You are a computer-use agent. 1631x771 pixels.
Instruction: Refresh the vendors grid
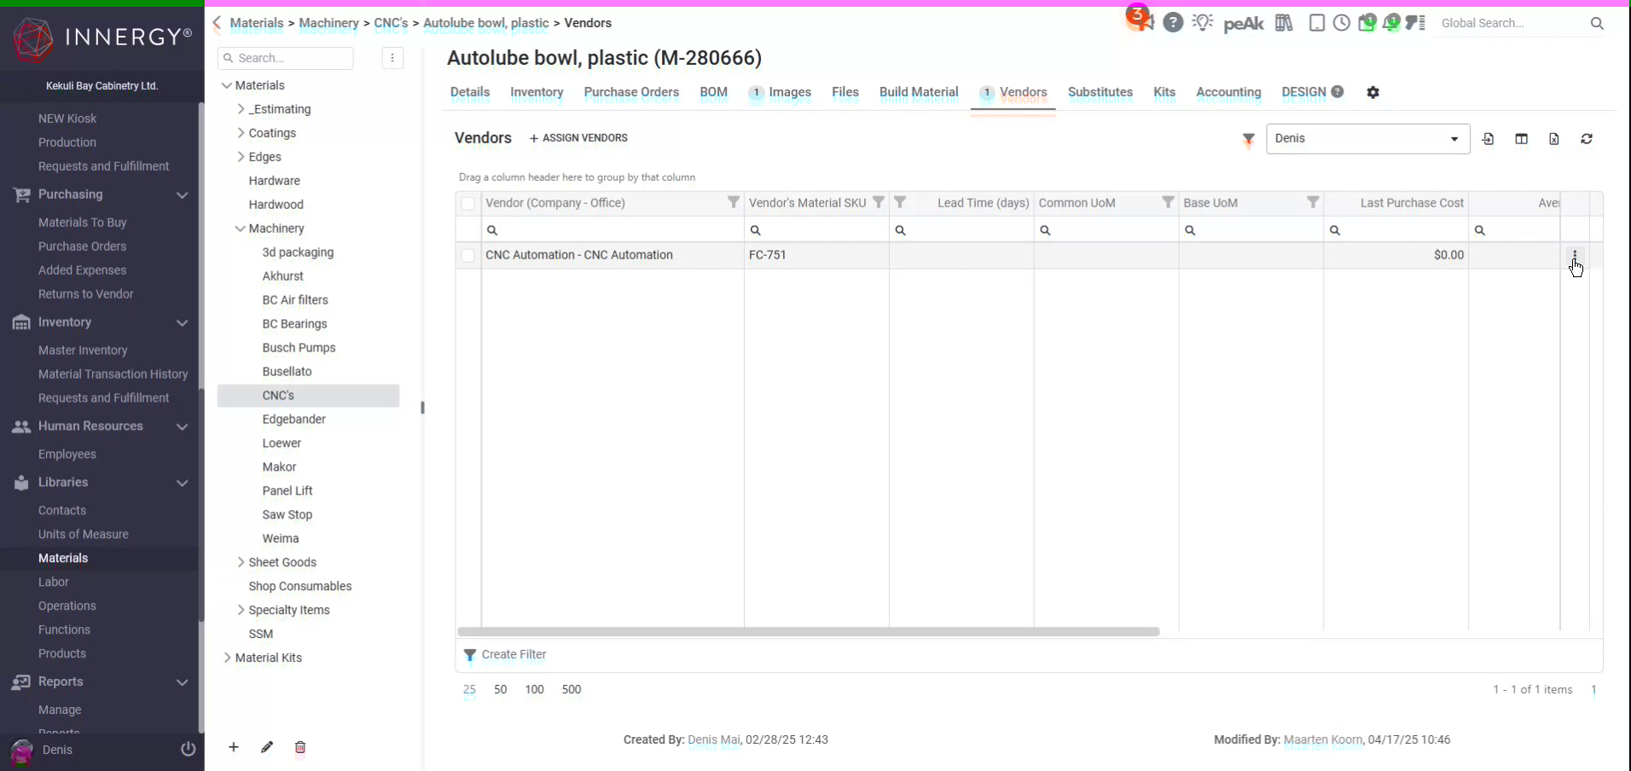pyautogui.click(x=1587, y=139)
